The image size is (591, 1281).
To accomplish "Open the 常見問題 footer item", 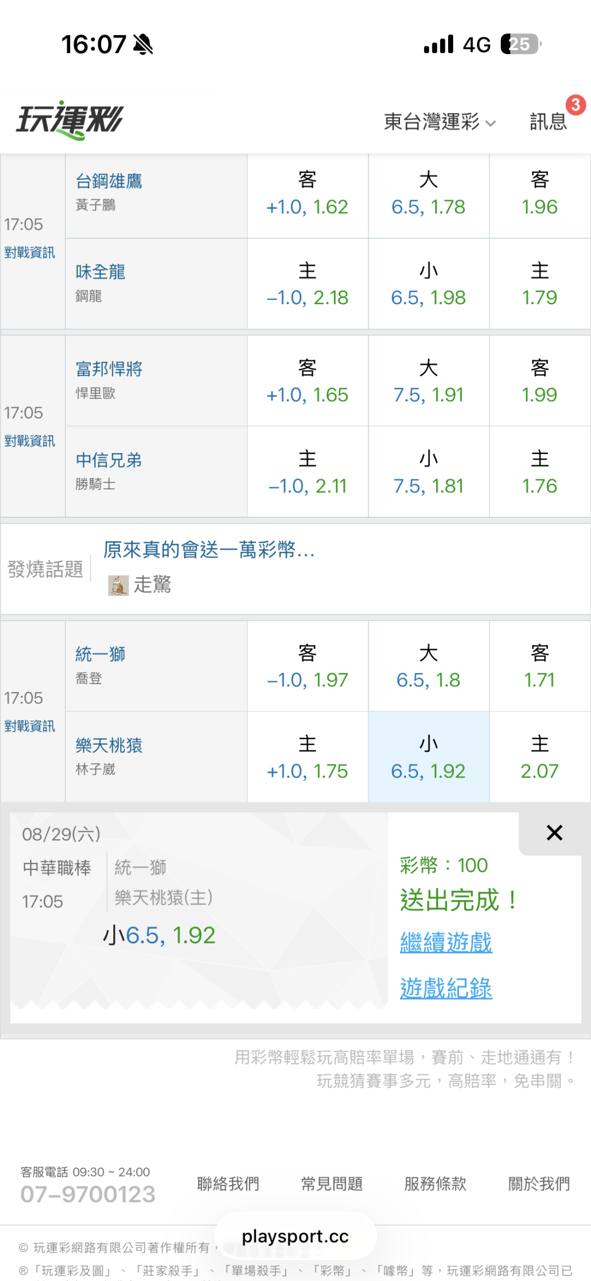I will click(x=332, y=1184).
